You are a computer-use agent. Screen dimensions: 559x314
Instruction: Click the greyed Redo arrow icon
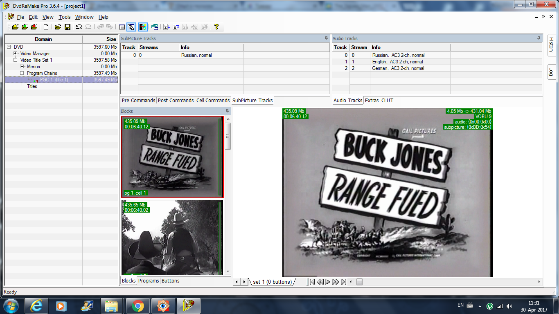point(88,27)
